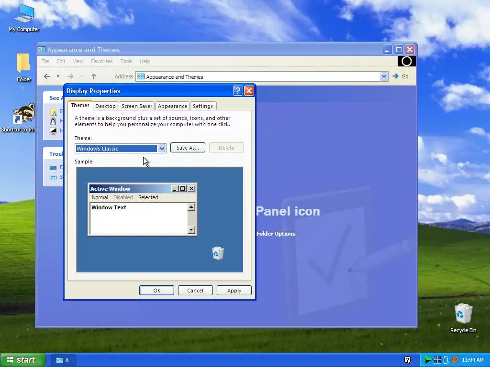Image resolution: width=490 pixels, height=367 pixels.
Task: Click the Start button
Action: (x=23, y=360)
